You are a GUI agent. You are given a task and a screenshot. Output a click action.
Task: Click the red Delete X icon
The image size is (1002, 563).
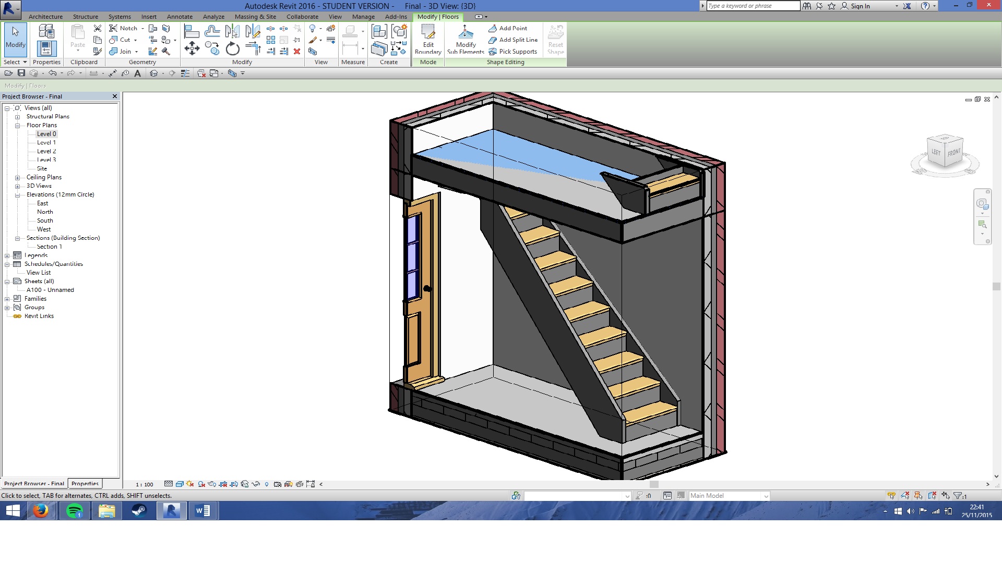pyautogui.click(x=297, y=51)
